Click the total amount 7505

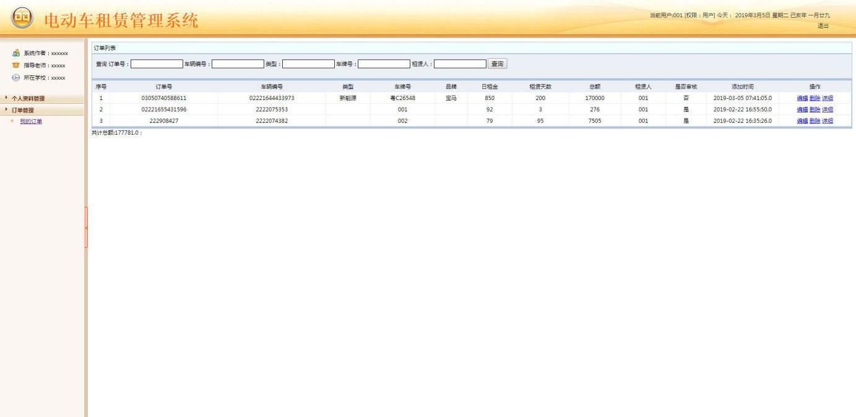[594, 121]
